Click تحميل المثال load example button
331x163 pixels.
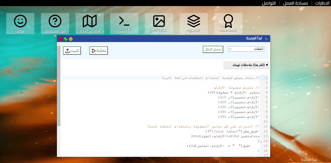[213, 49]
